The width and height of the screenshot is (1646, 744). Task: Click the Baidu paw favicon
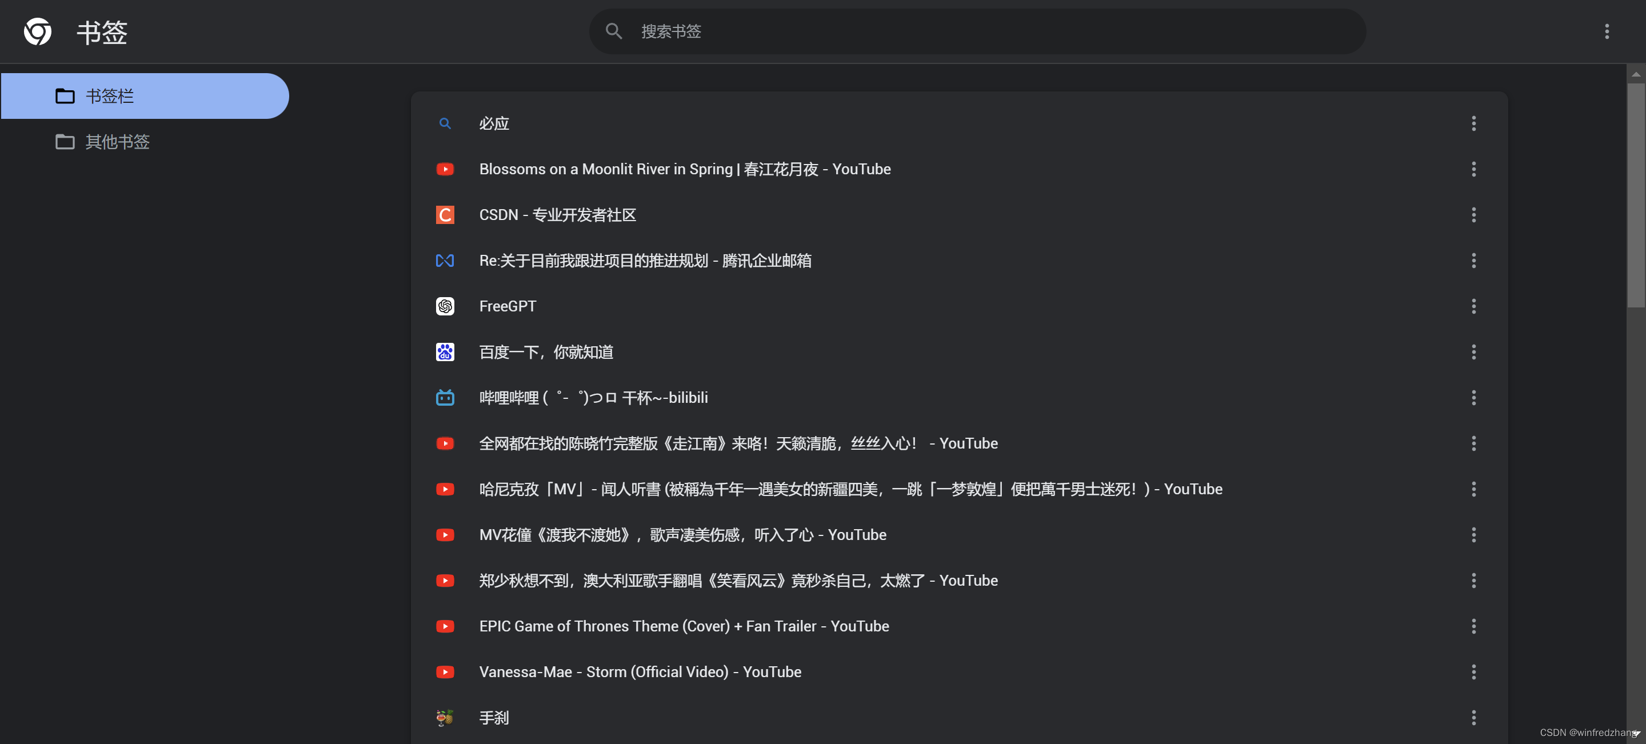[445, 352]
